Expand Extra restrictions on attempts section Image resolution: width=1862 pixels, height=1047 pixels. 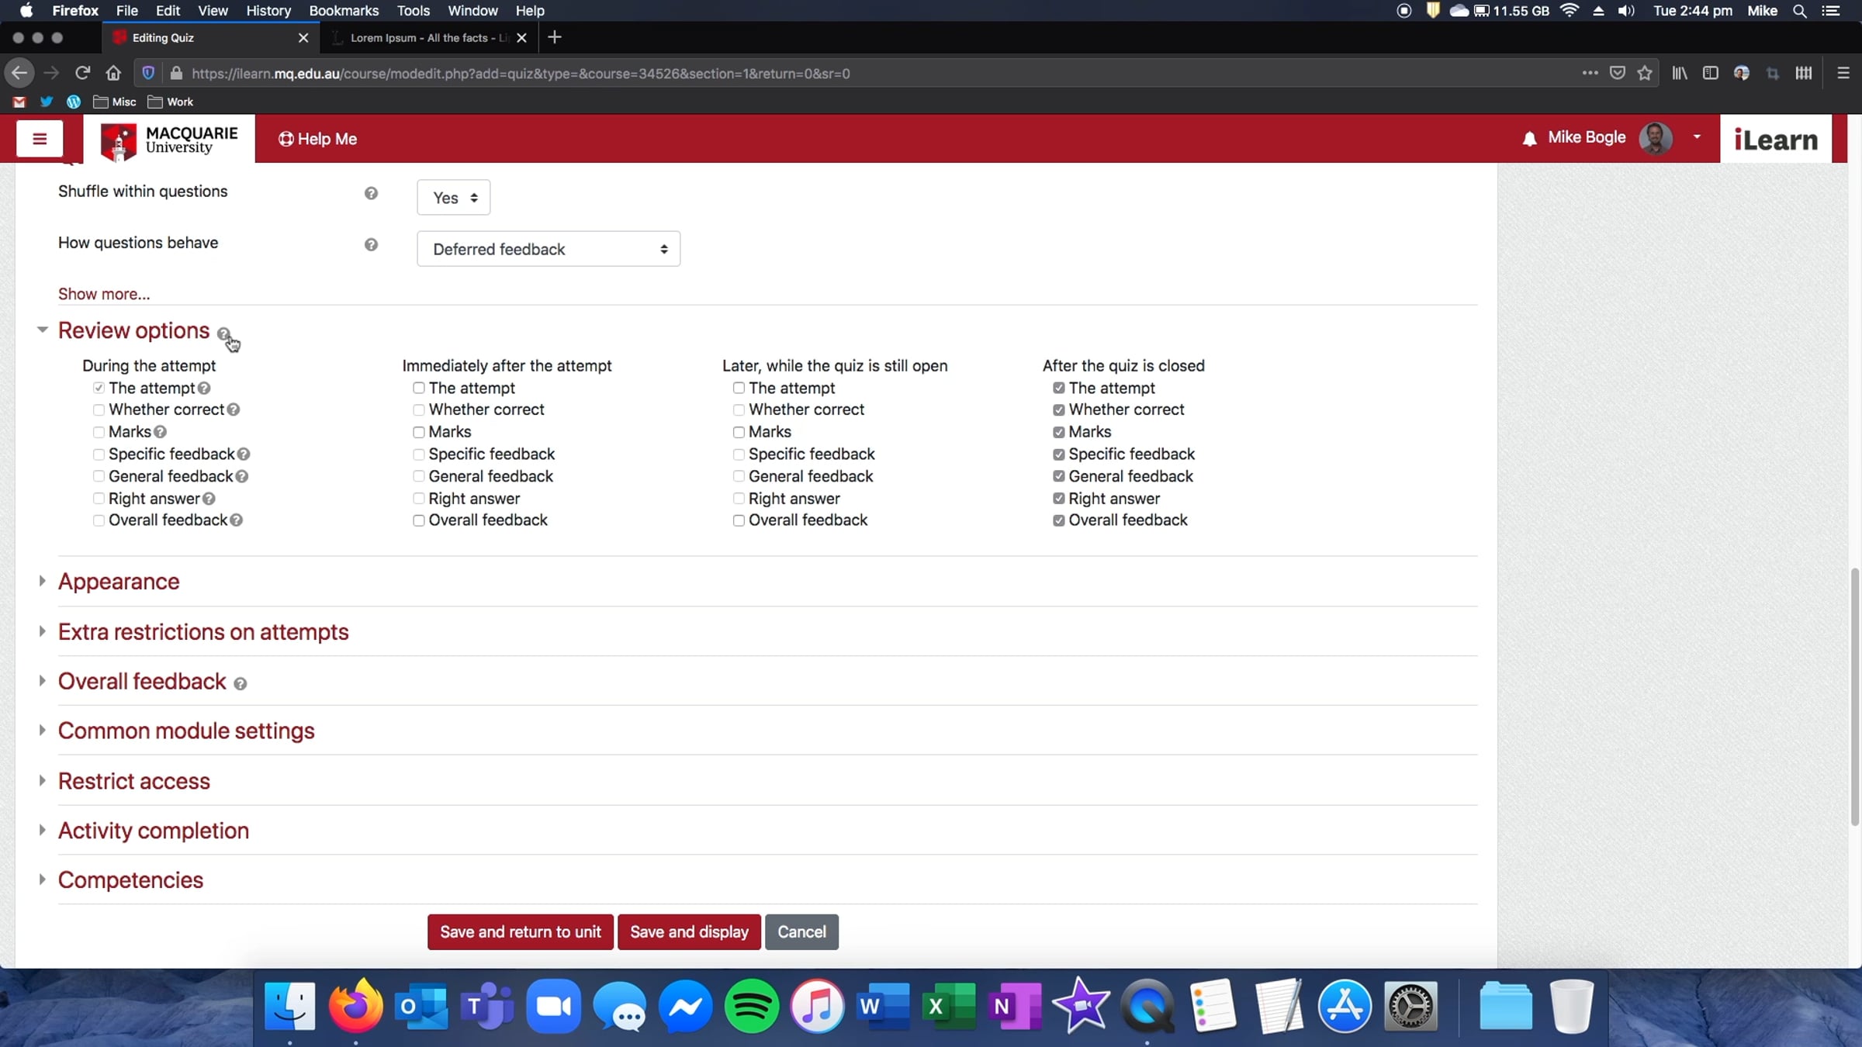click(203, 632)
